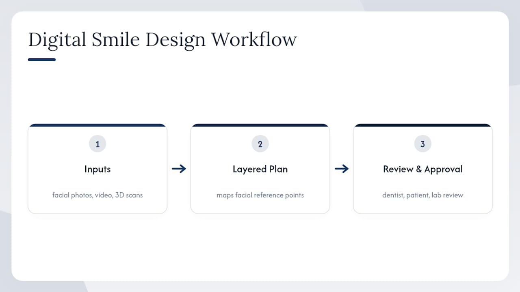520x292 pixels.
Task: Click the arrow between Inputs and Layered Plan
Action: pos(179,169)
